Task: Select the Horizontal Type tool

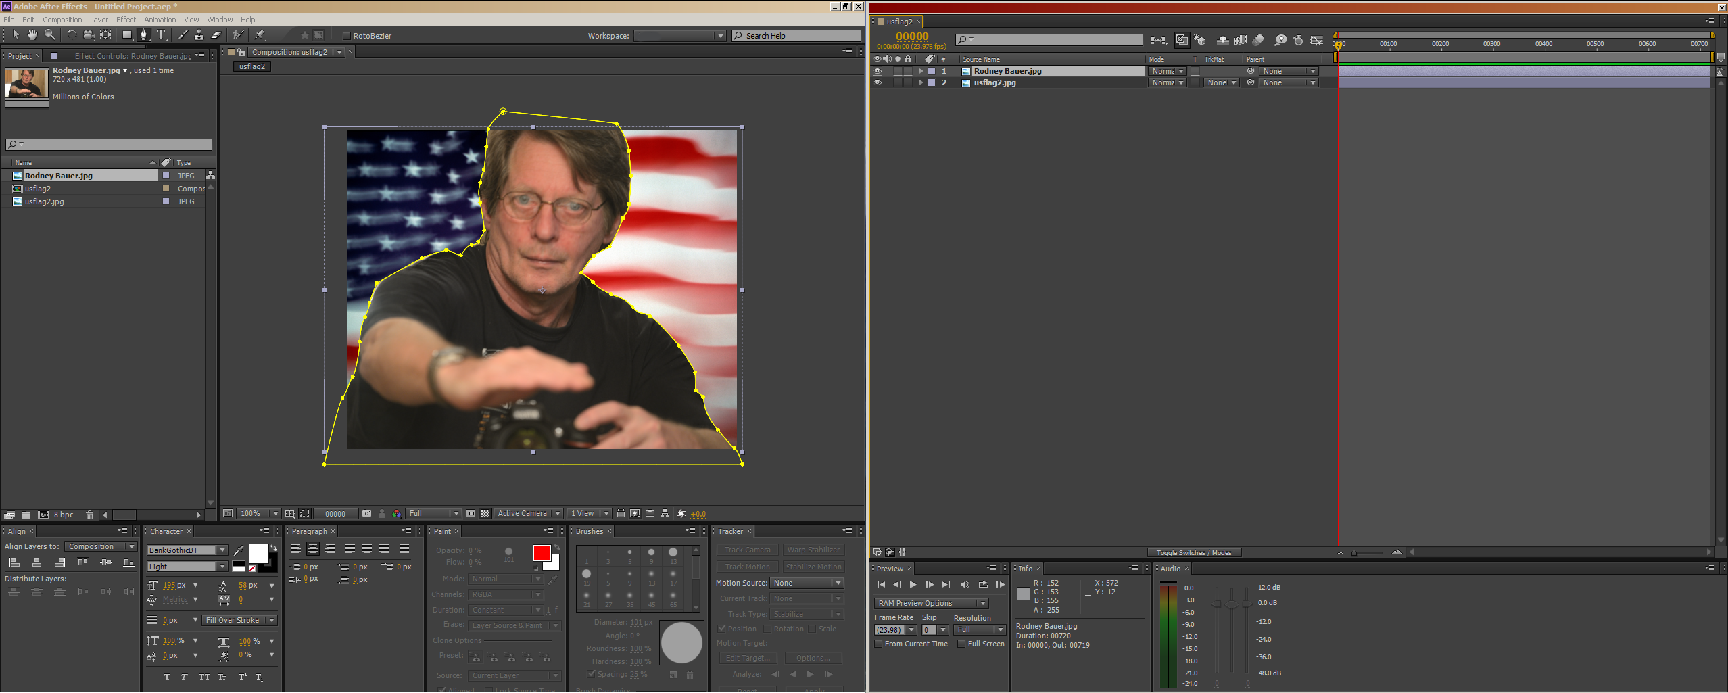Action: click(161, 34)
